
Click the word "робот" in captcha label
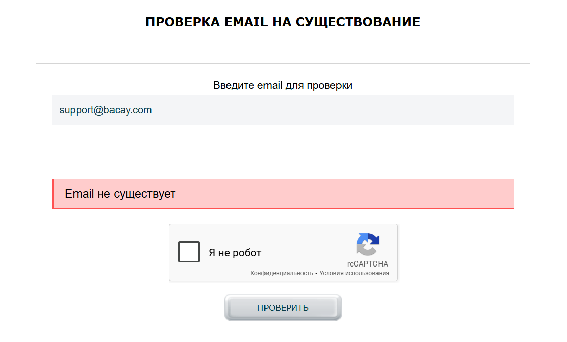click(x=247, y=253)
